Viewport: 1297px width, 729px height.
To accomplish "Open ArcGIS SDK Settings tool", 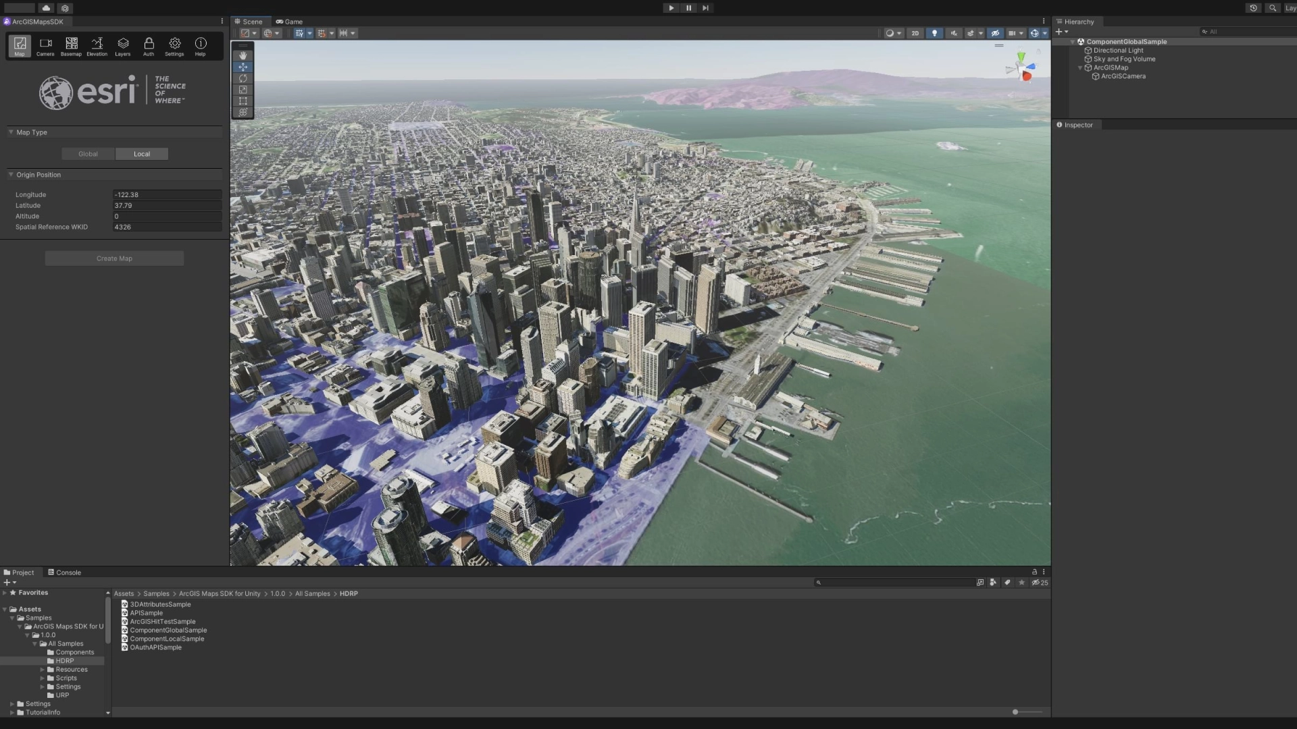I will [174, 47].
